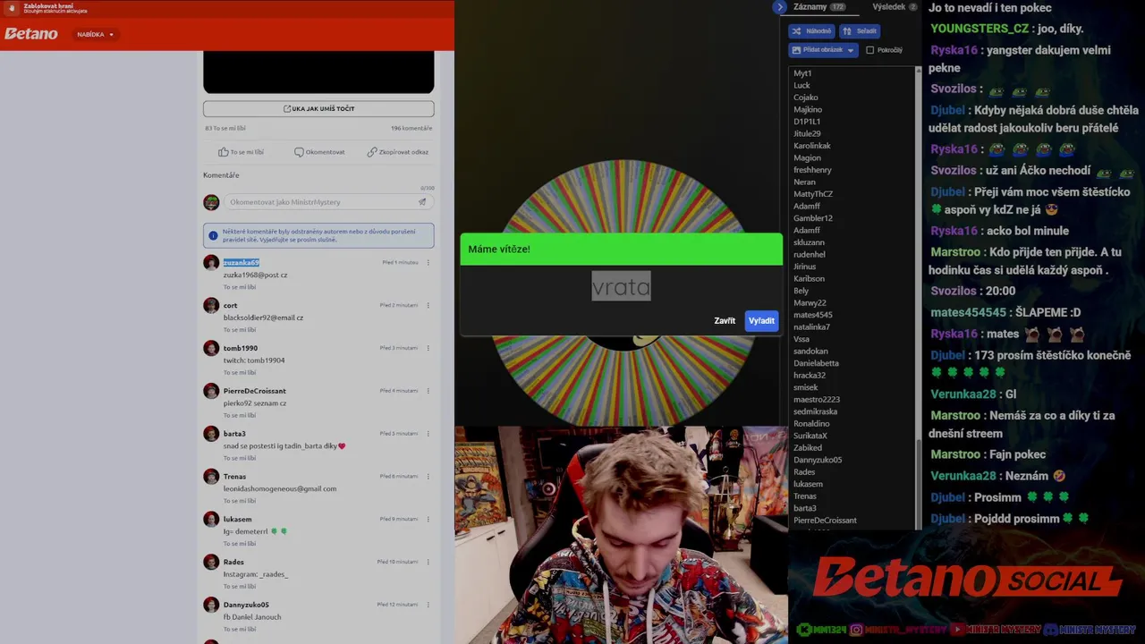
Task: Select the highlighted username zuzanka69
Action: 242,262
